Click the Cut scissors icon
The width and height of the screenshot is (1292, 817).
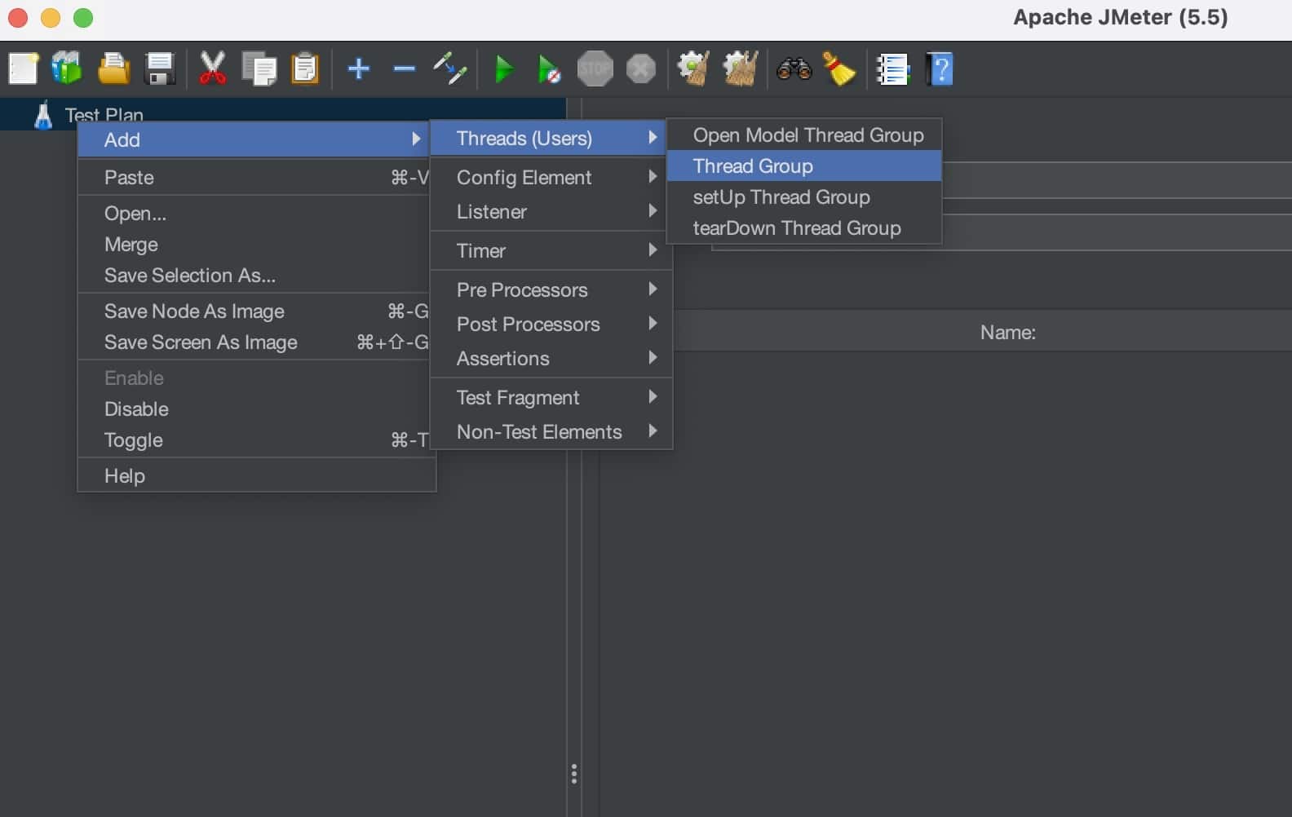point(213,68)
